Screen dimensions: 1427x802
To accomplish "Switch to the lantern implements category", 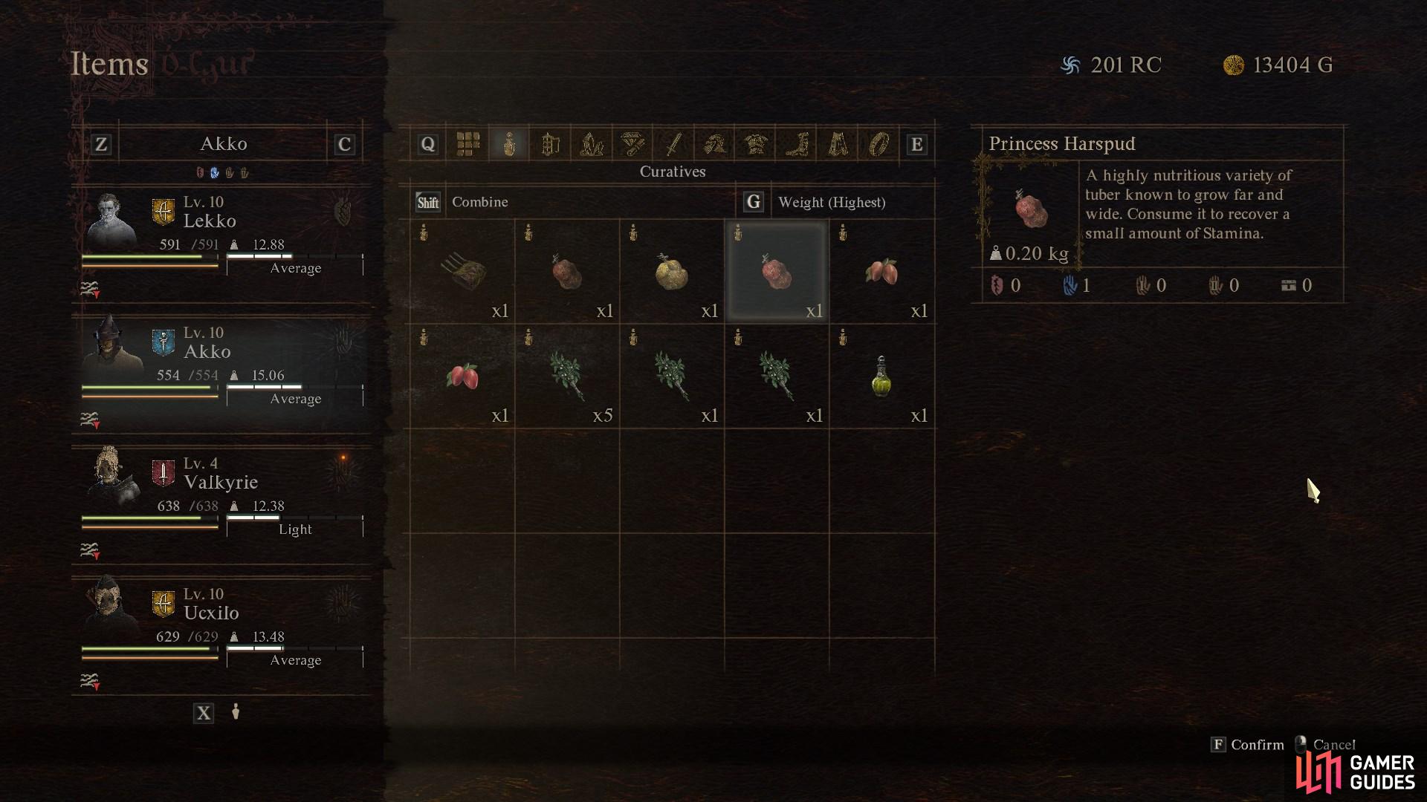I will (x=550, y=143).
